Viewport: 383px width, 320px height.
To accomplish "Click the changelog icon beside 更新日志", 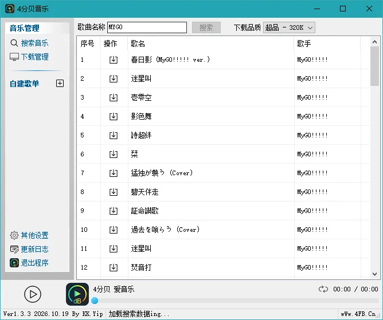I will 14,249.
